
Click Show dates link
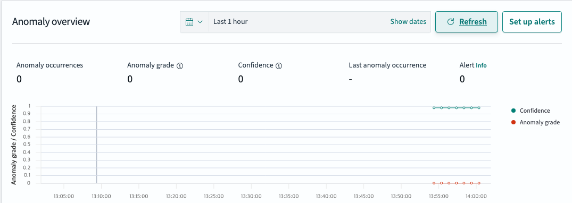(x=408, y=21)
